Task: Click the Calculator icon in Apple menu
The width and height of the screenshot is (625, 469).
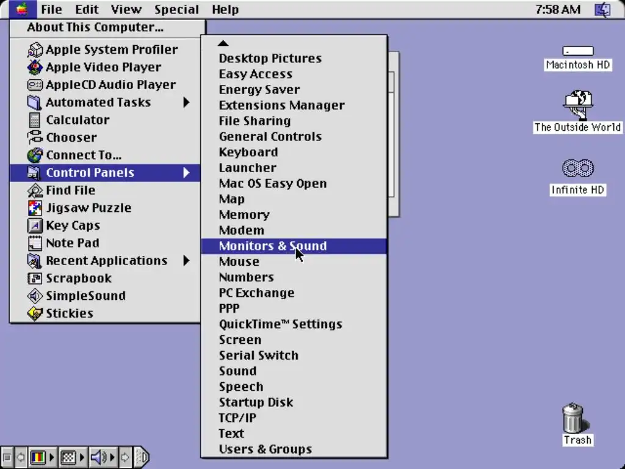Action: coord(35,120)
